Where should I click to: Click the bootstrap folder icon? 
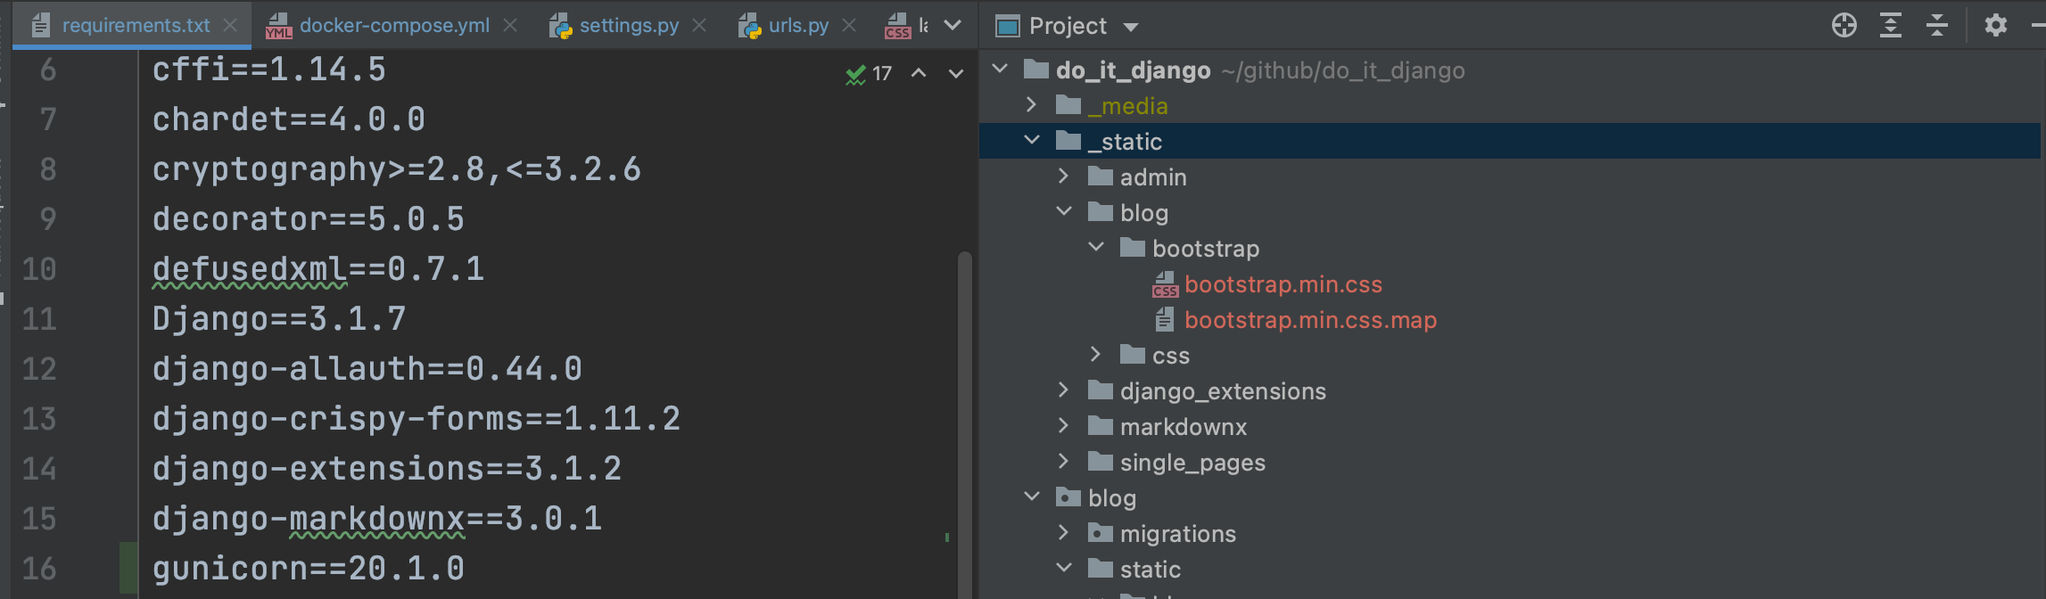(x=1133, y=247)
